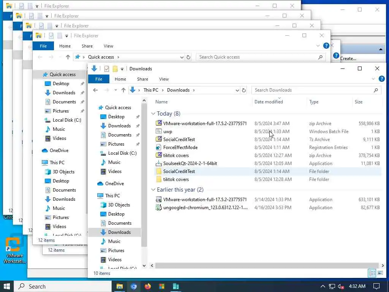Screen dimensions: 389x292
Task: Open File Explorer from the taskbar
Action: pos(120,286)
